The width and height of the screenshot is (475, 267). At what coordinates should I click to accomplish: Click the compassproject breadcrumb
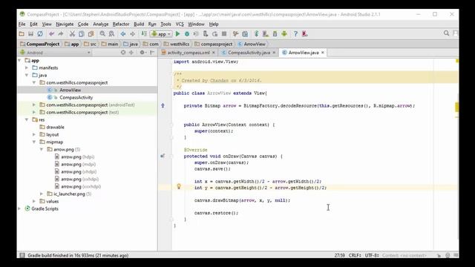tap(214, 44)
